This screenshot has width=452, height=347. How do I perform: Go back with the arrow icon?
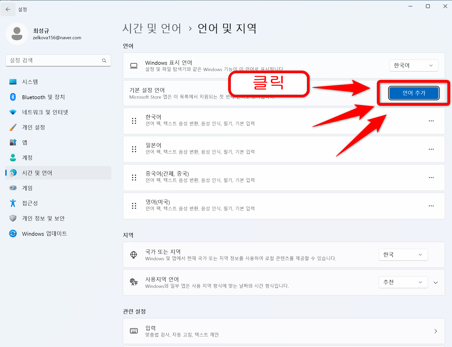(8, 9)
